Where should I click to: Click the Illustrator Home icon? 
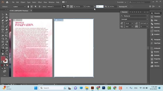[7, 2]
